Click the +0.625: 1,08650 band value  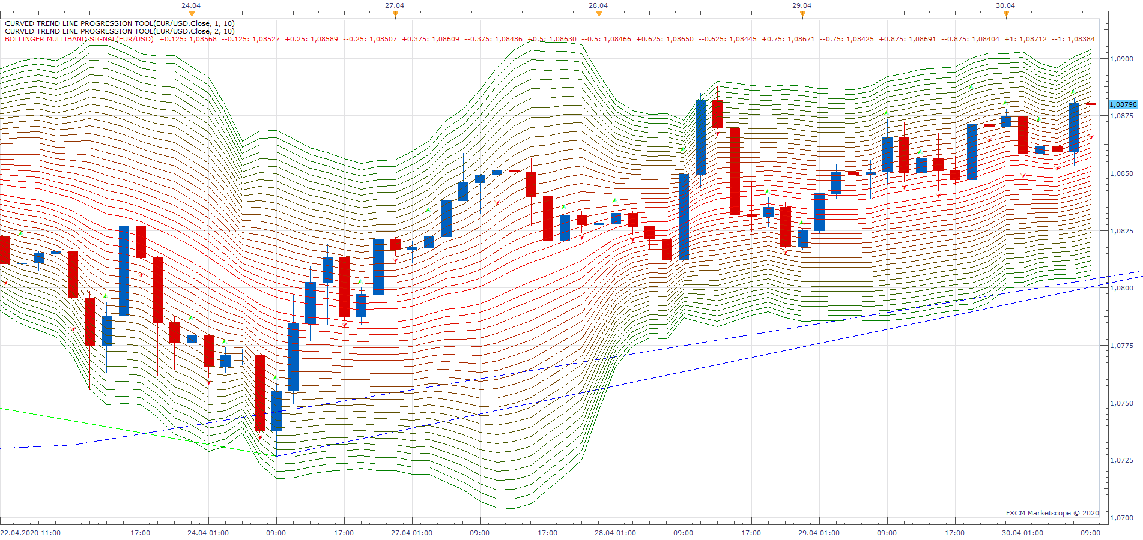click(x=665, y=39)
